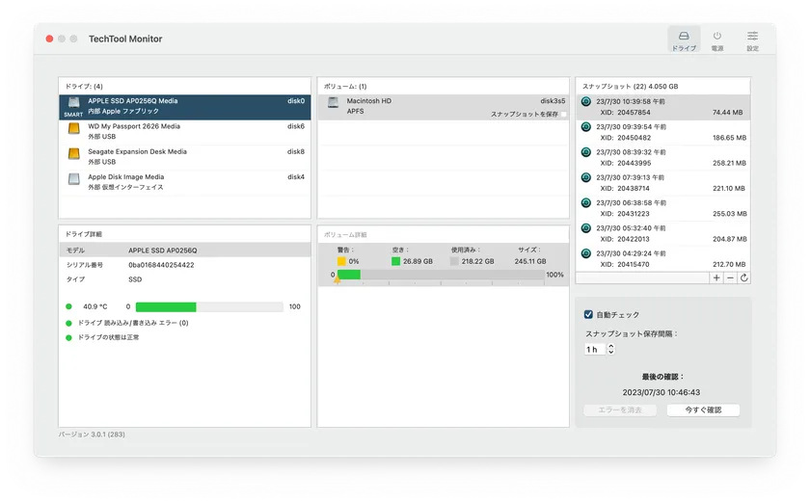810x502 pixels.
Task: Select the disk6 identifier row
Action: pyautogui.click(x=184, y=133)
